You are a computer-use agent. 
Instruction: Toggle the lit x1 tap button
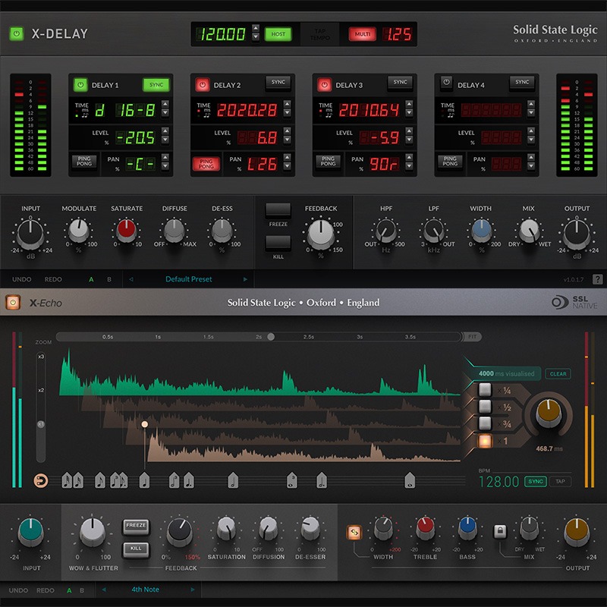pos(485,441)
